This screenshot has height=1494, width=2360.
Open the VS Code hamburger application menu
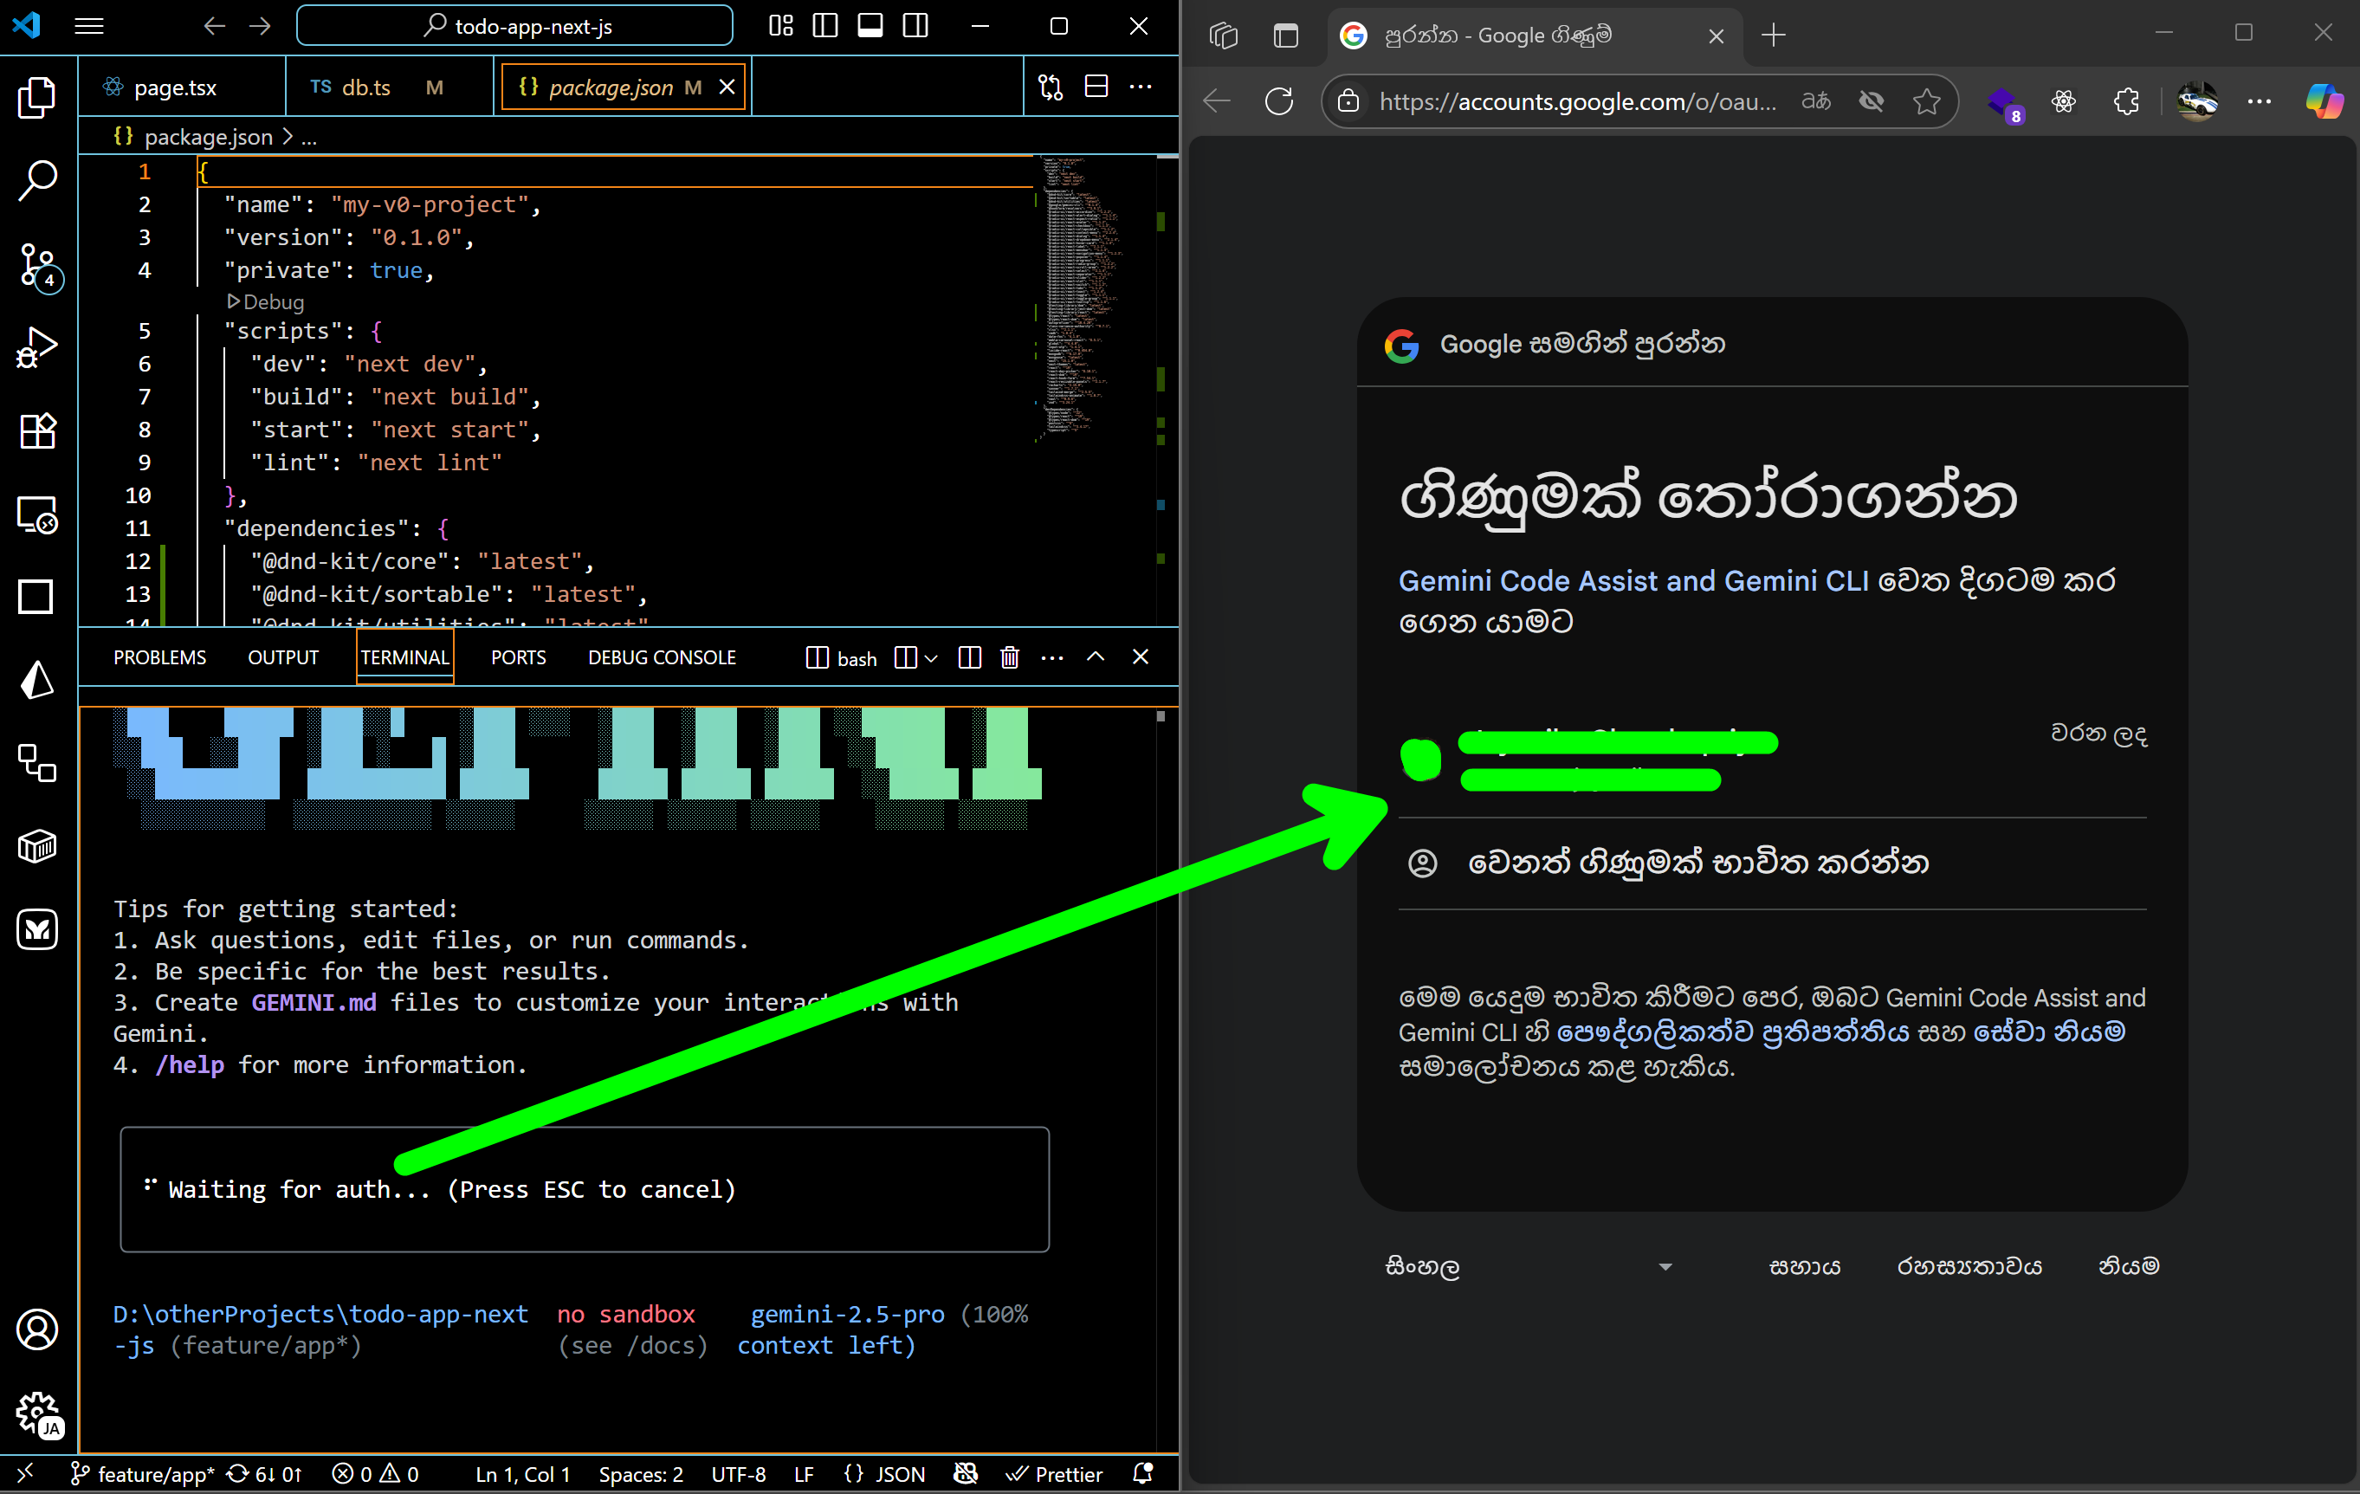click(89, 27)
